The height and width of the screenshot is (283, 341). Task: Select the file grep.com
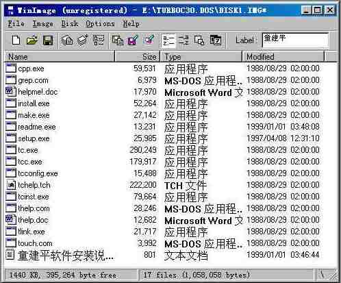(33, 80)
